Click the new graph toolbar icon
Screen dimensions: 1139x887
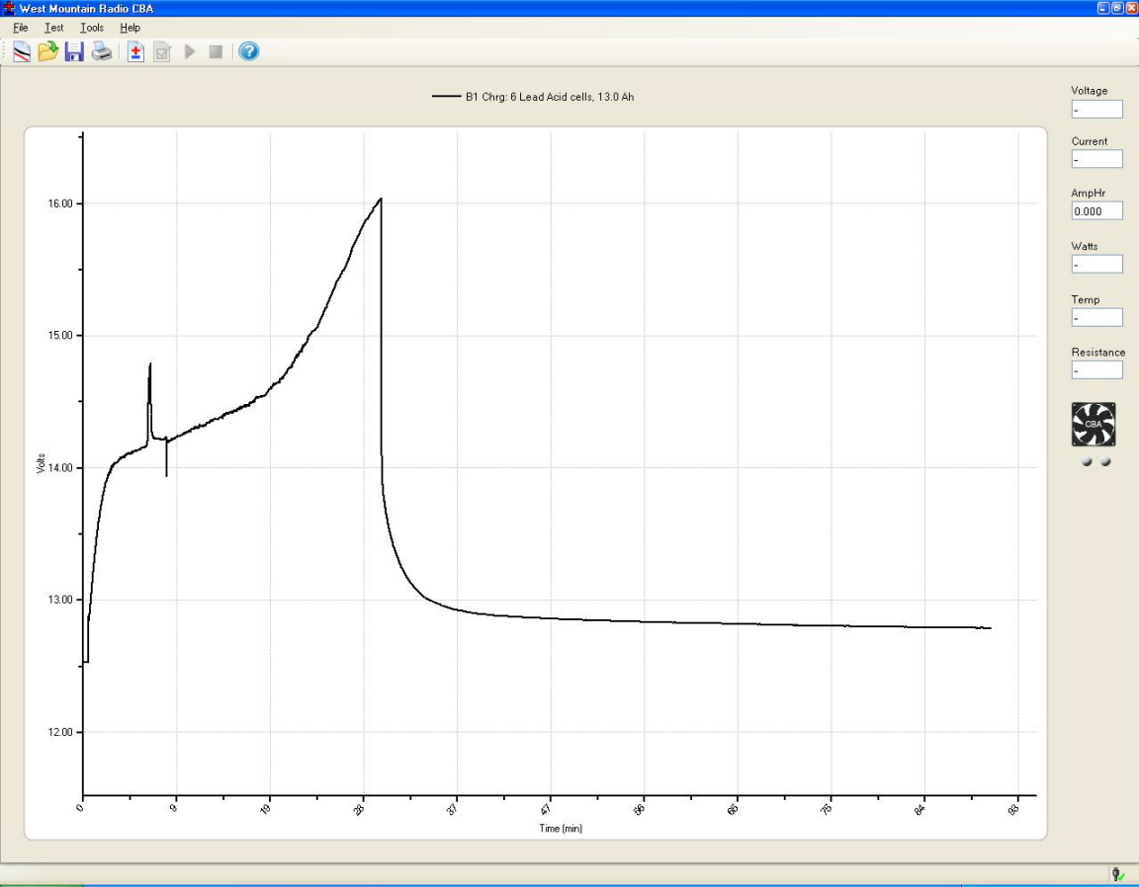[x=21, y=52]
